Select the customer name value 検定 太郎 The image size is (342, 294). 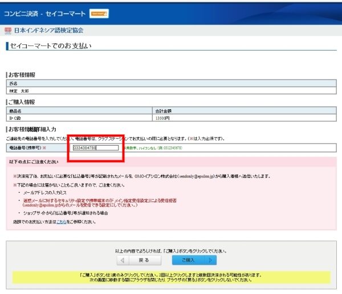[19, 91]
